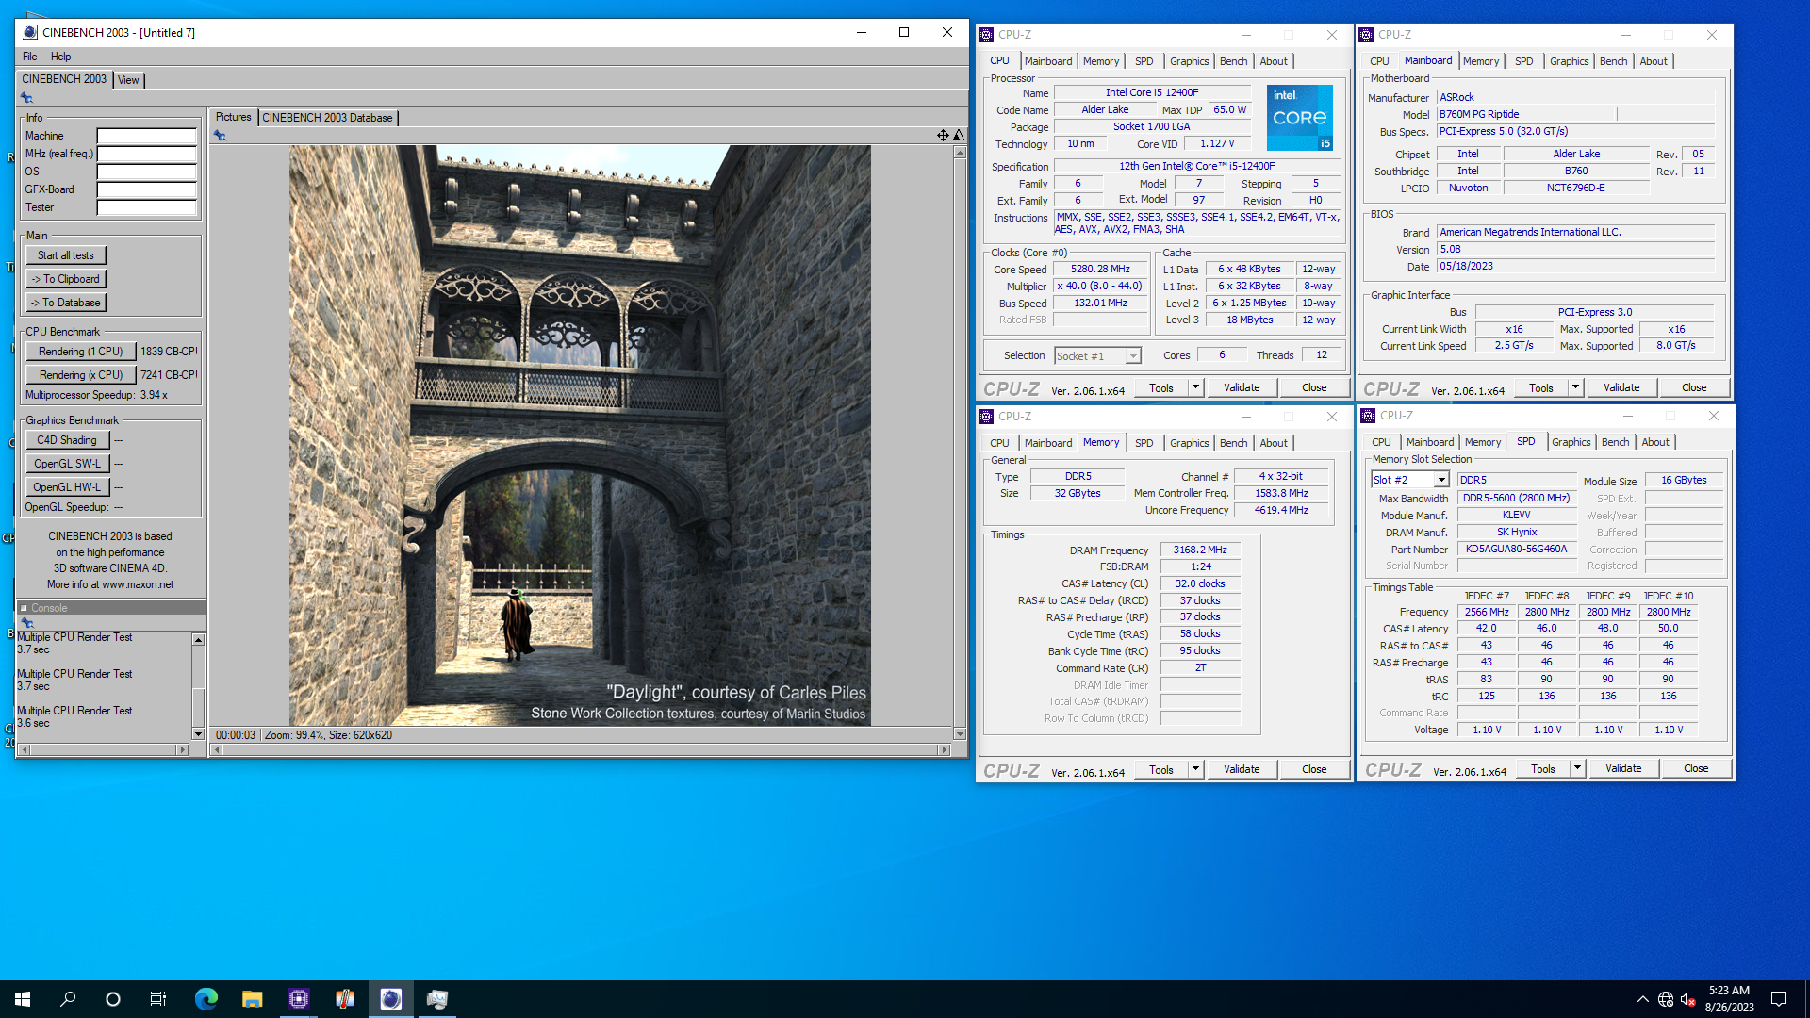1810x1018 pixels.
Task: Show hidden system tray icons
Action: point(1643,999)
